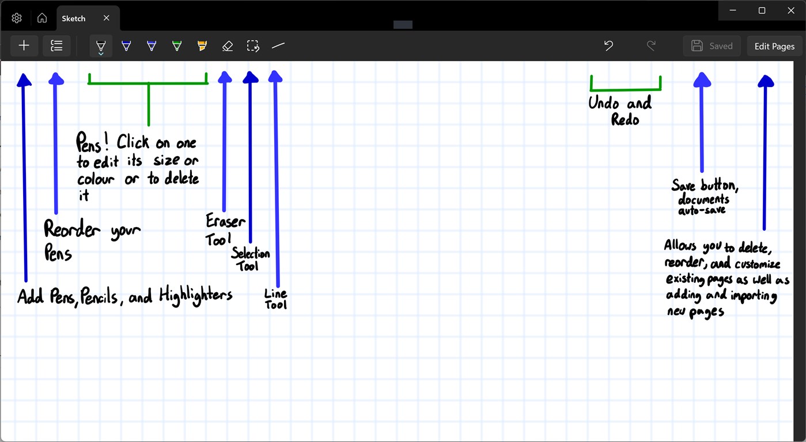The height and width of the screenshot is (442, 806).
Task: Open the pen reorder list
Action: 56,46
